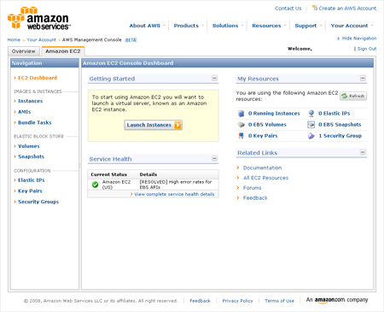Collapse the Related Links panel

[x=363, y=152]
